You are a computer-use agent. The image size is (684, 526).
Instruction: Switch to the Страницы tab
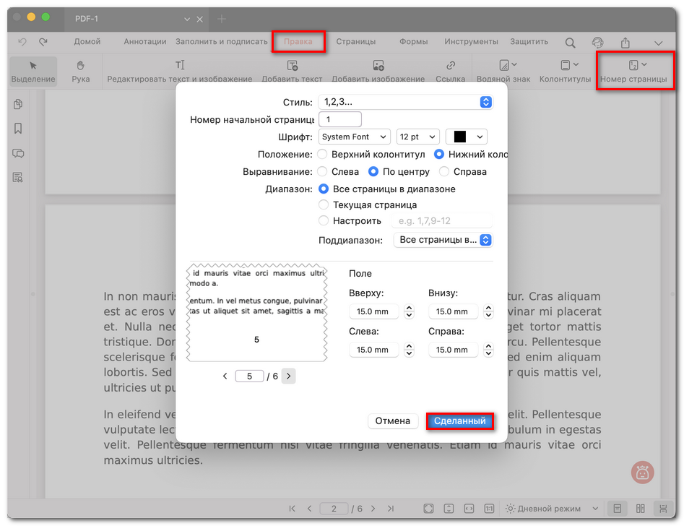pos(355,42)
